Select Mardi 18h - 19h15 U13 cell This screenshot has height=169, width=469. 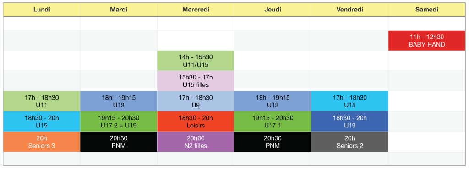[119, 101]
